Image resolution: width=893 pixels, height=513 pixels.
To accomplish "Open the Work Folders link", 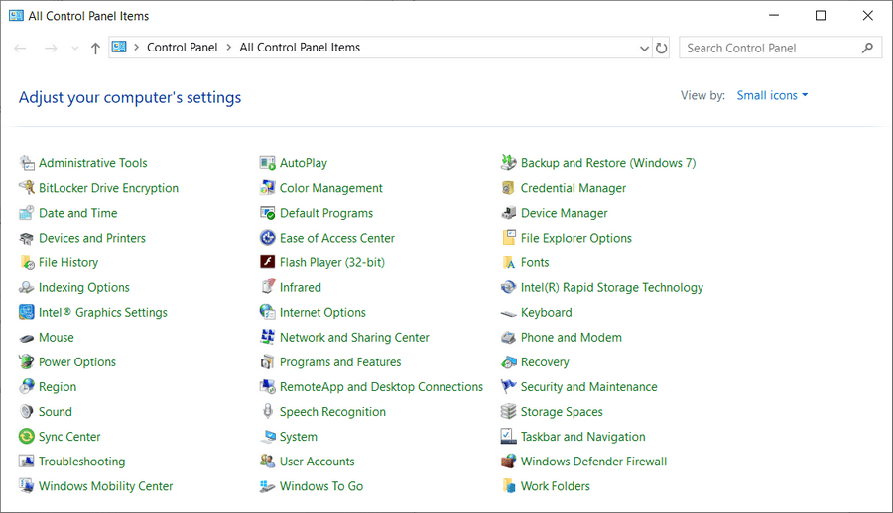I will (x=556, y=486).
